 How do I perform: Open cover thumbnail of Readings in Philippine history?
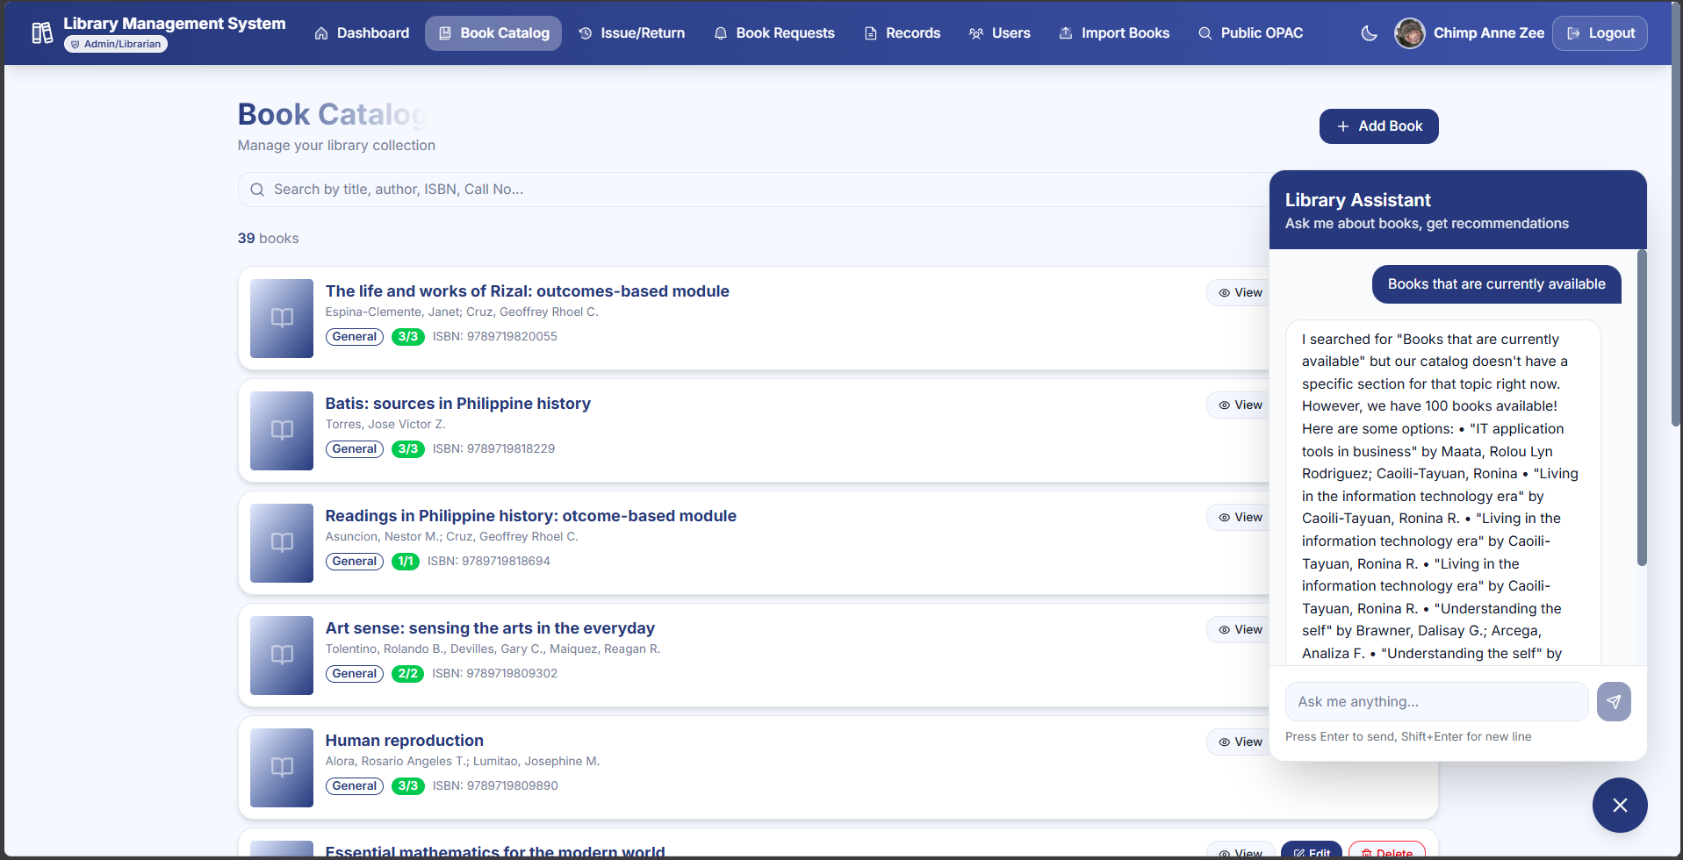282,543
